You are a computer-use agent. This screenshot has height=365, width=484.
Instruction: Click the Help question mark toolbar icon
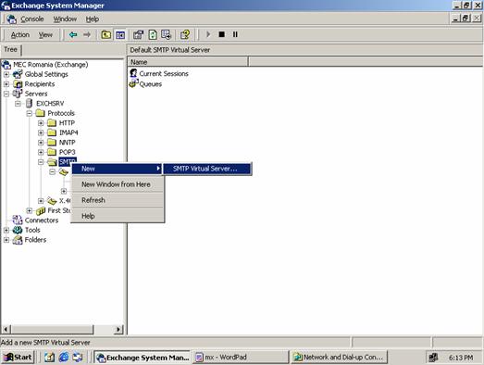point(185,34)
